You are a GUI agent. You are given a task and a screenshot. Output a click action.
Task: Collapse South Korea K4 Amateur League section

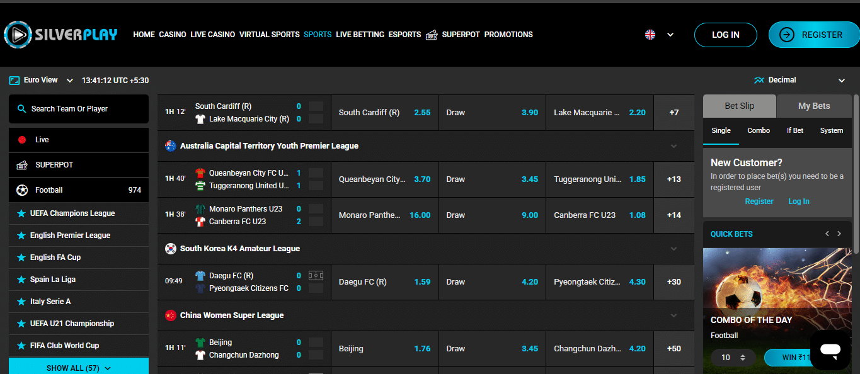pos(674,249)
